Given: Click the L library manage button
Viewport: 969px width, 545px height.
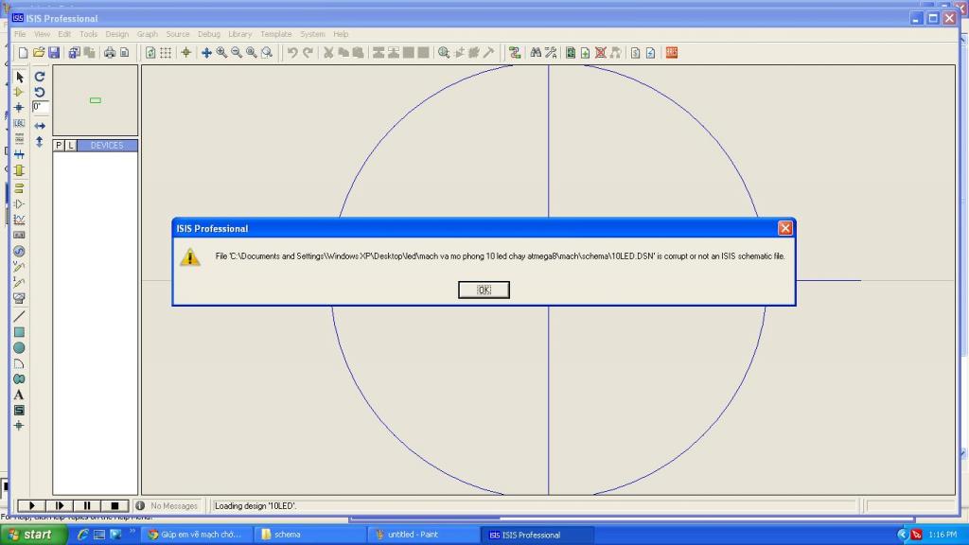Looking at the screenshot, I should (71, 145).
